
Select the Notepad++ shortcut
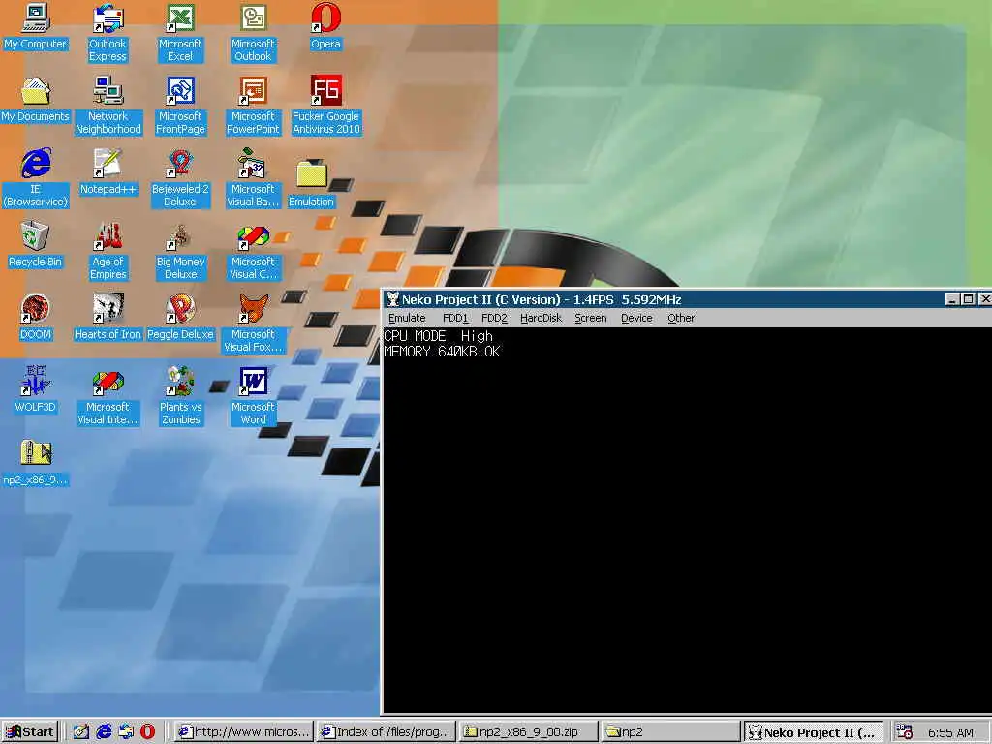pos(108,172)
